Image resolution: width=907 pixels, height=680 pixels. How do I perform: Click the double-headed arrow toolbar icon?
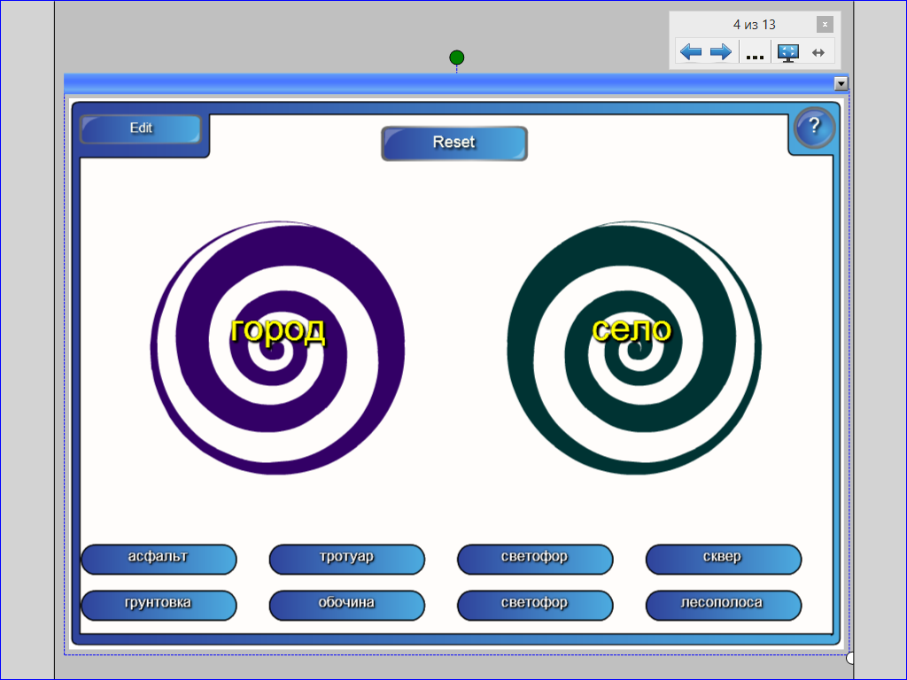818,52
